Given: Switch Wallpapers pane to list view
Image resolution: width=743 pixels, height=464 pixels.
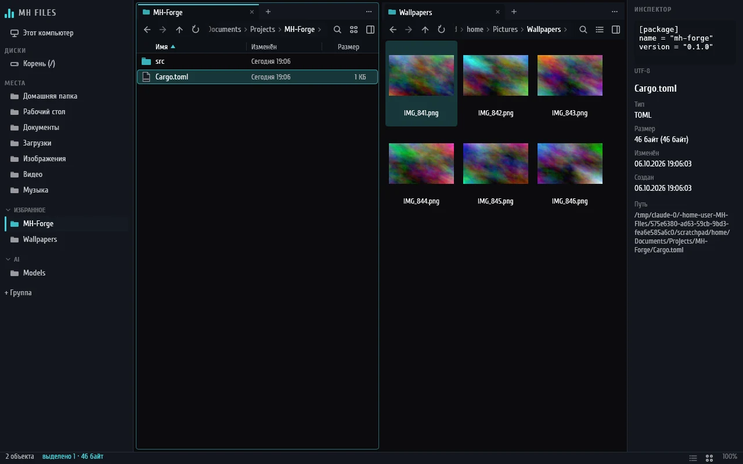Looking at the screenshot, I should click(x=600, y=30).
